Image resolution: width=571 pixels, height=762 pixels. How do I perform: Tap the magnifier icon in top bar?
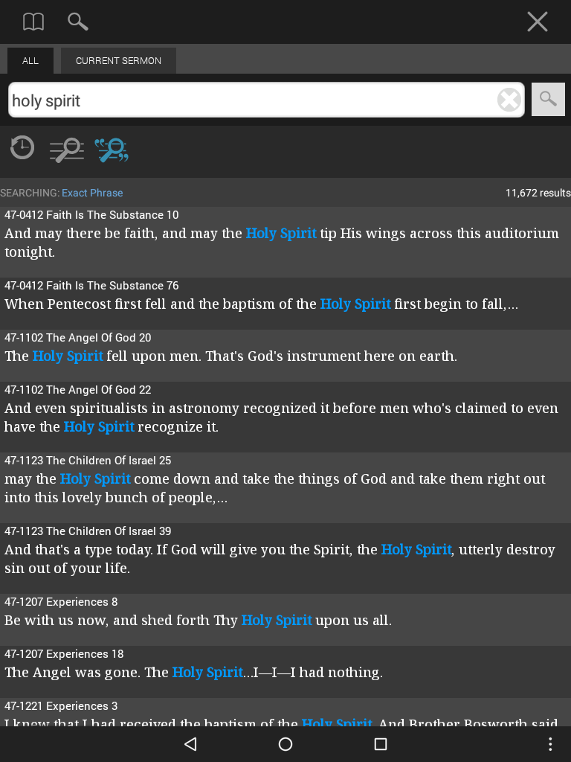point(77,22)
